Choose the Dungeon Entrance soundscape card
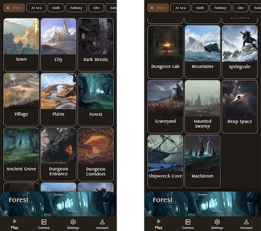 [x=58, y=154]
